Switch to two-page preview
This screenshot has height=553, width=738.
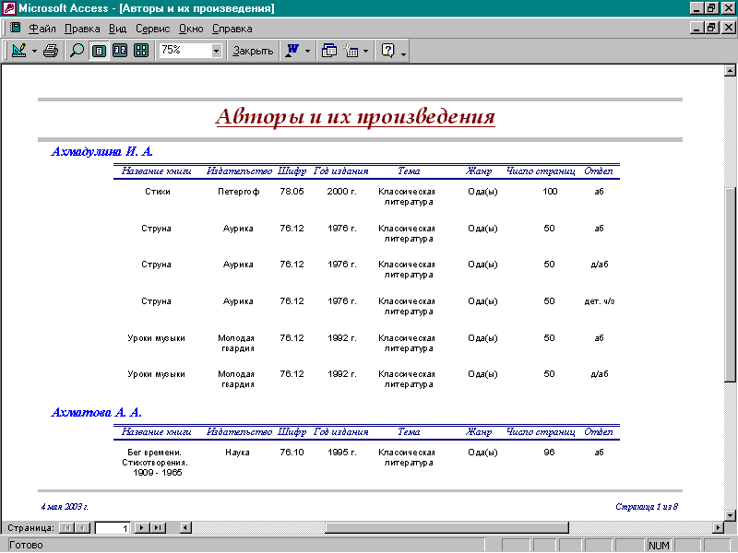tap(120, 51)
